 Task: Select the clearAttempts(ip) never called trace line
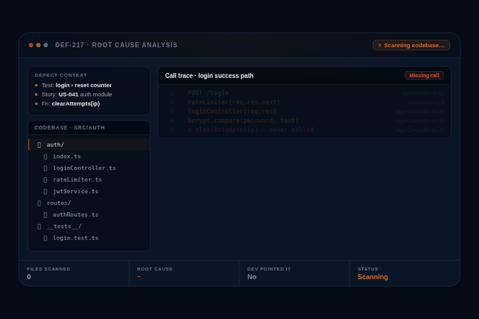point(254,129)
